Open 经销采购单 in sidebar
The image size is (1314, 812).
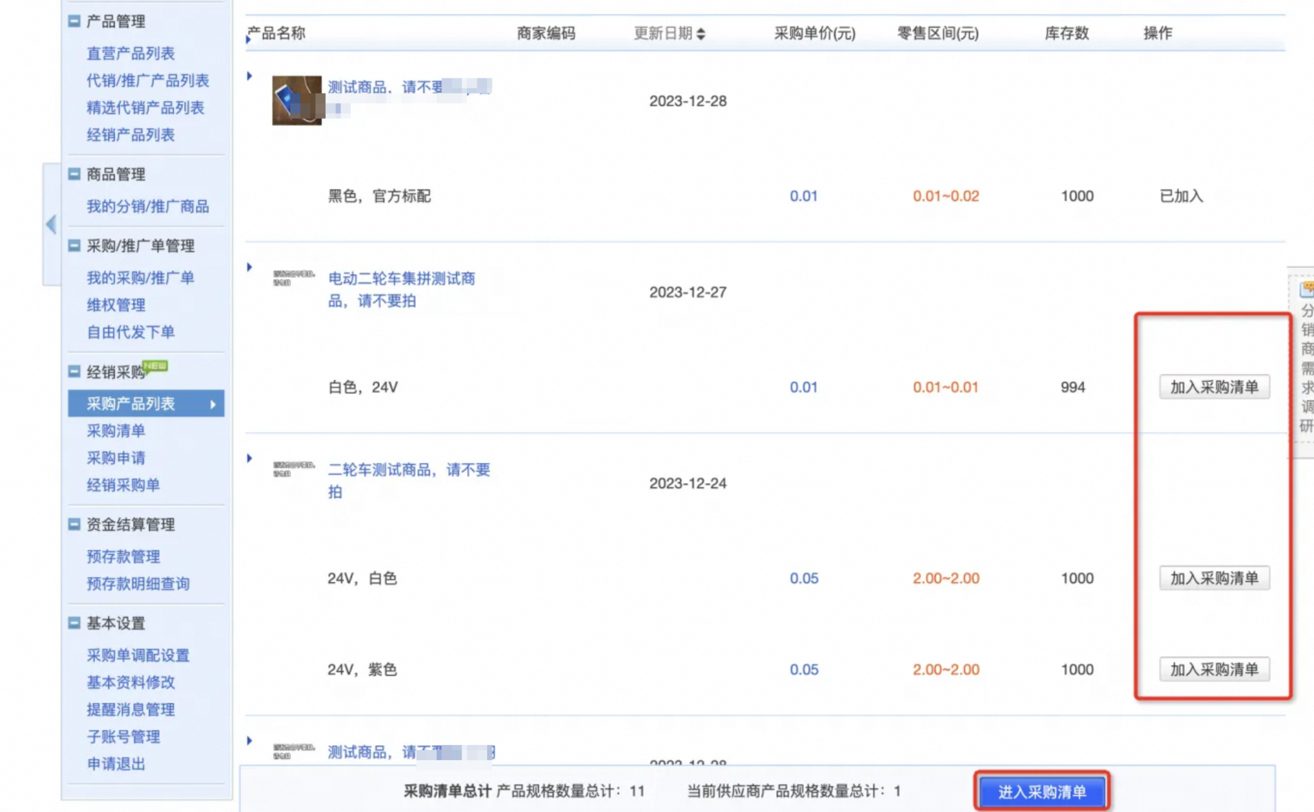pyautogui.click(x=123, y=485)
